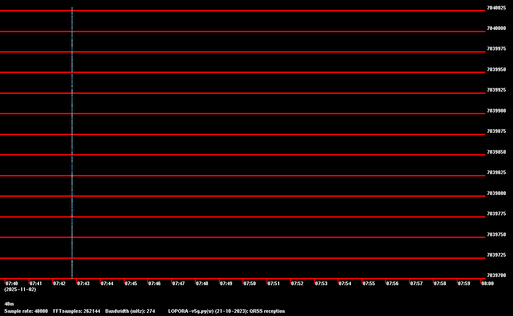Click the 07:44 time label
Viewport: 513px width, 316px height.
click(107, 283)
